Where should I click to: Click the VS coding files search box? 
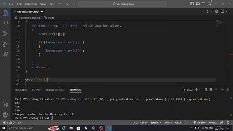(123, 4)
